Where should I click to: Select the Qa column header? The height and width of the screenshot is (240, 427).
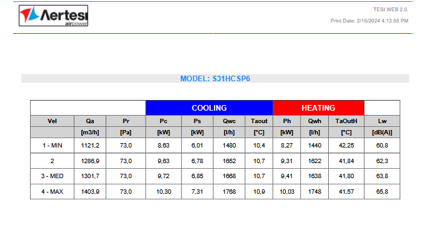(90, 121)
